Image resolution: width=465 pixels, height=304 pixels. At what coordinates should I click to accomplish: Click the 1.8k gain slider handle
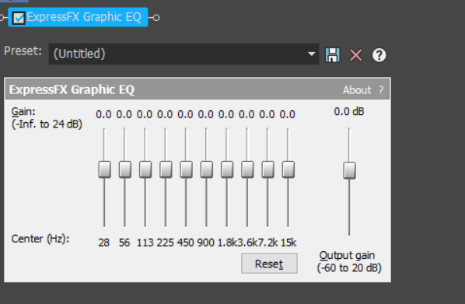pyautogui.click(x=227, y=169)
